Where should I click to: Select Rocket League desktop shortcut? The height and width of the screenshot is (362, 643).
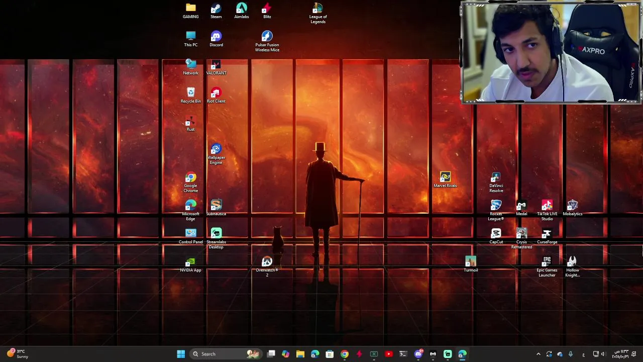[496, 210]
